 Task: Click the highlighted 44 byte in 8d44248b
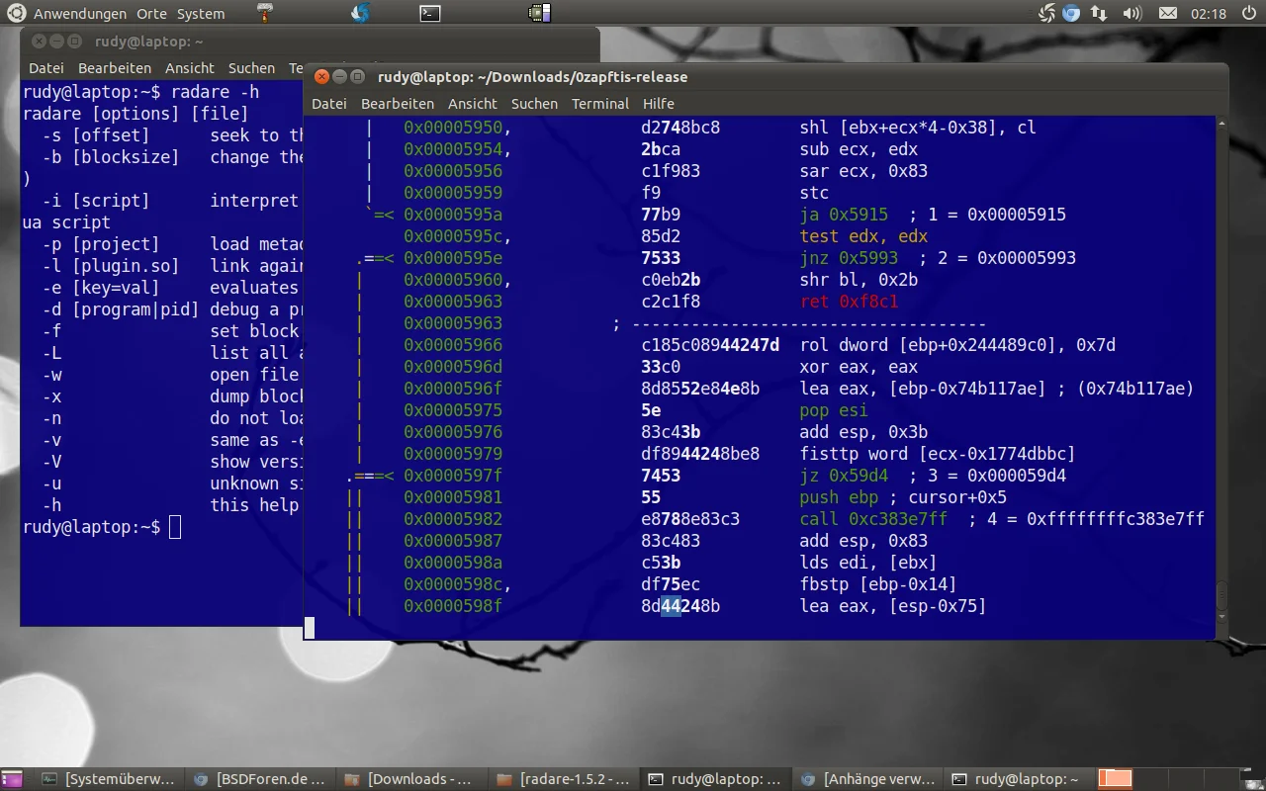(x=671, y=606)
